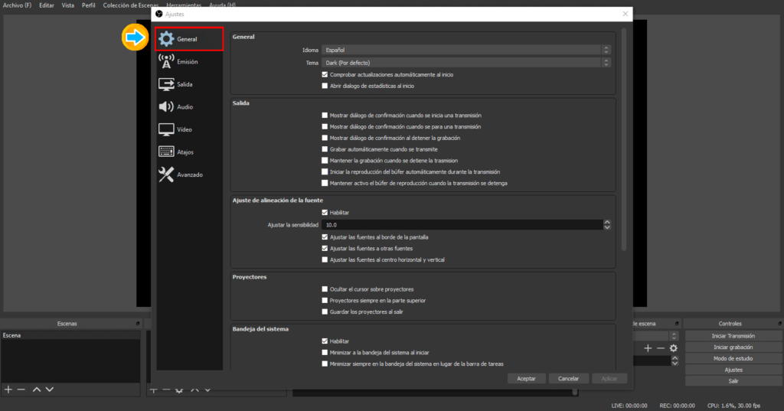Open the Salida output icon section
Screen dimensions: 784x411
coord(166,84)
